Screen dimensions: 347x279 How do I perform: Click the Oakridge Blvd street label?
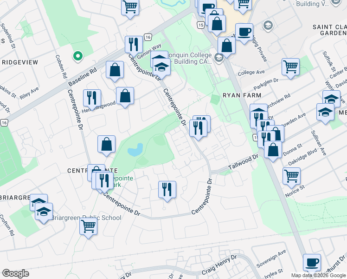coord(302,157)
